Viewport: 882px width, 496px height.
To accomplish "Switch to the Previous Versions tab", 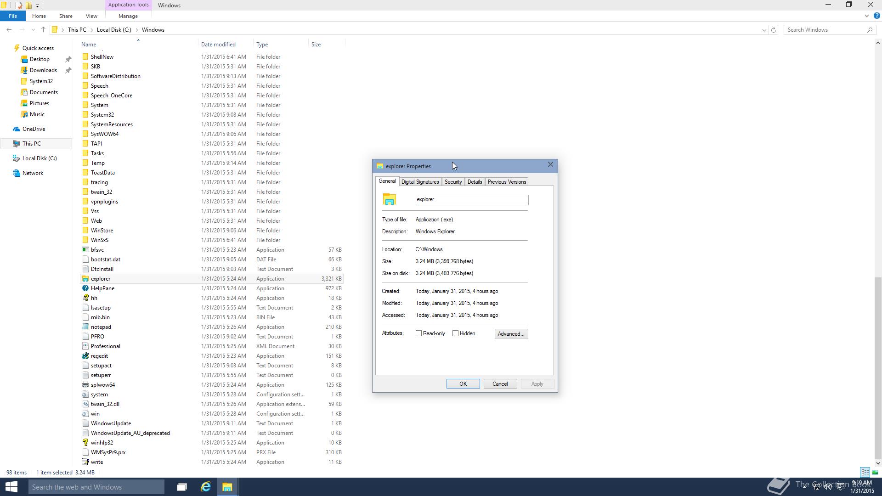I will click(507, 182).
